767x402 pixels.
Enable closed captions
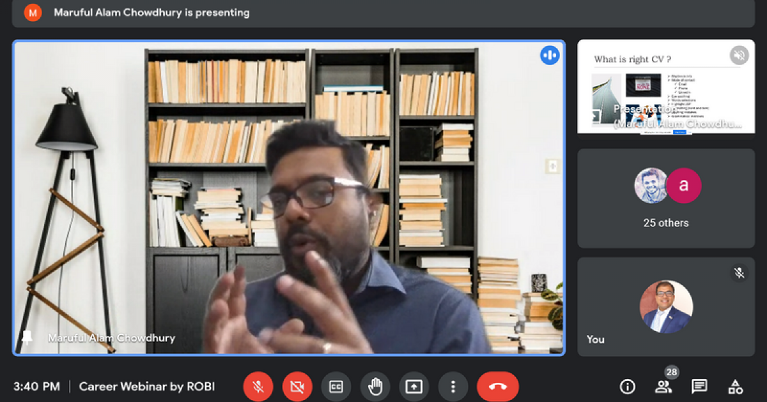(336, 387)
